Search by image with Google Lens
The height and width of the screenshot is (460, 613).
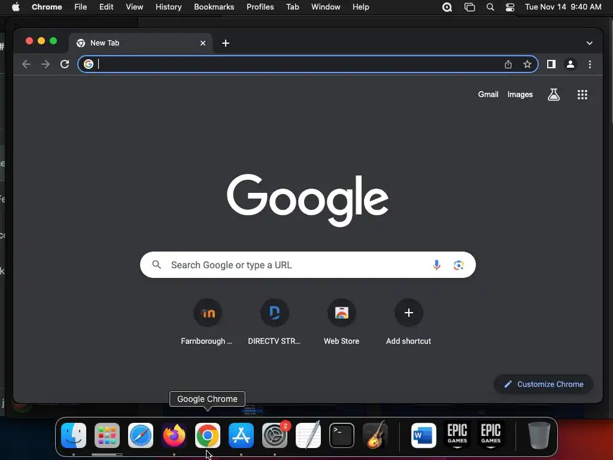[x=458, y=265]
